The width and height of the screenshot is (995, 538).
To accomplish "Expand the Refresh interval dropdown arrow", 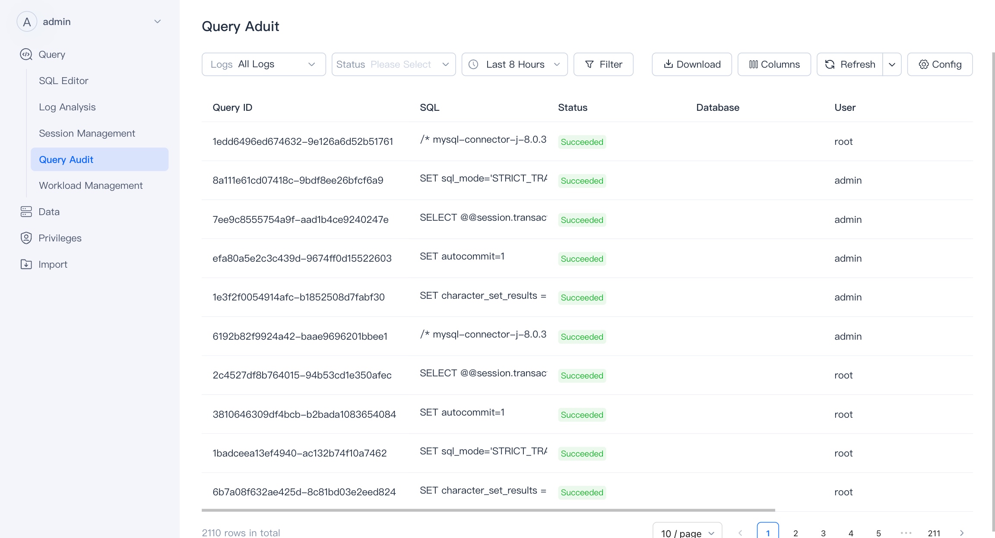I will point(892,64).
